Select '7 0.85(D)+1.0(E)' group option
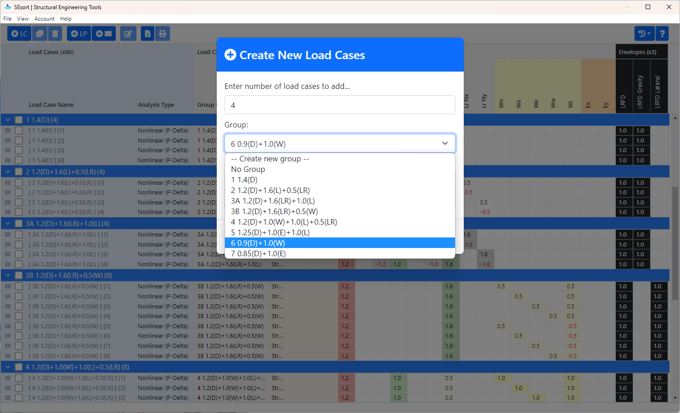Screen dimensions: 680x413 (340, 253)
